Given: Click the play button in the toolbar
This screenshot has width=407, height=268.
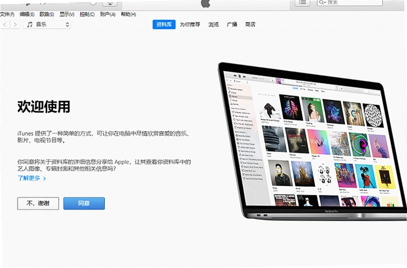Looking at the screenshot, I should pos(28,3).
